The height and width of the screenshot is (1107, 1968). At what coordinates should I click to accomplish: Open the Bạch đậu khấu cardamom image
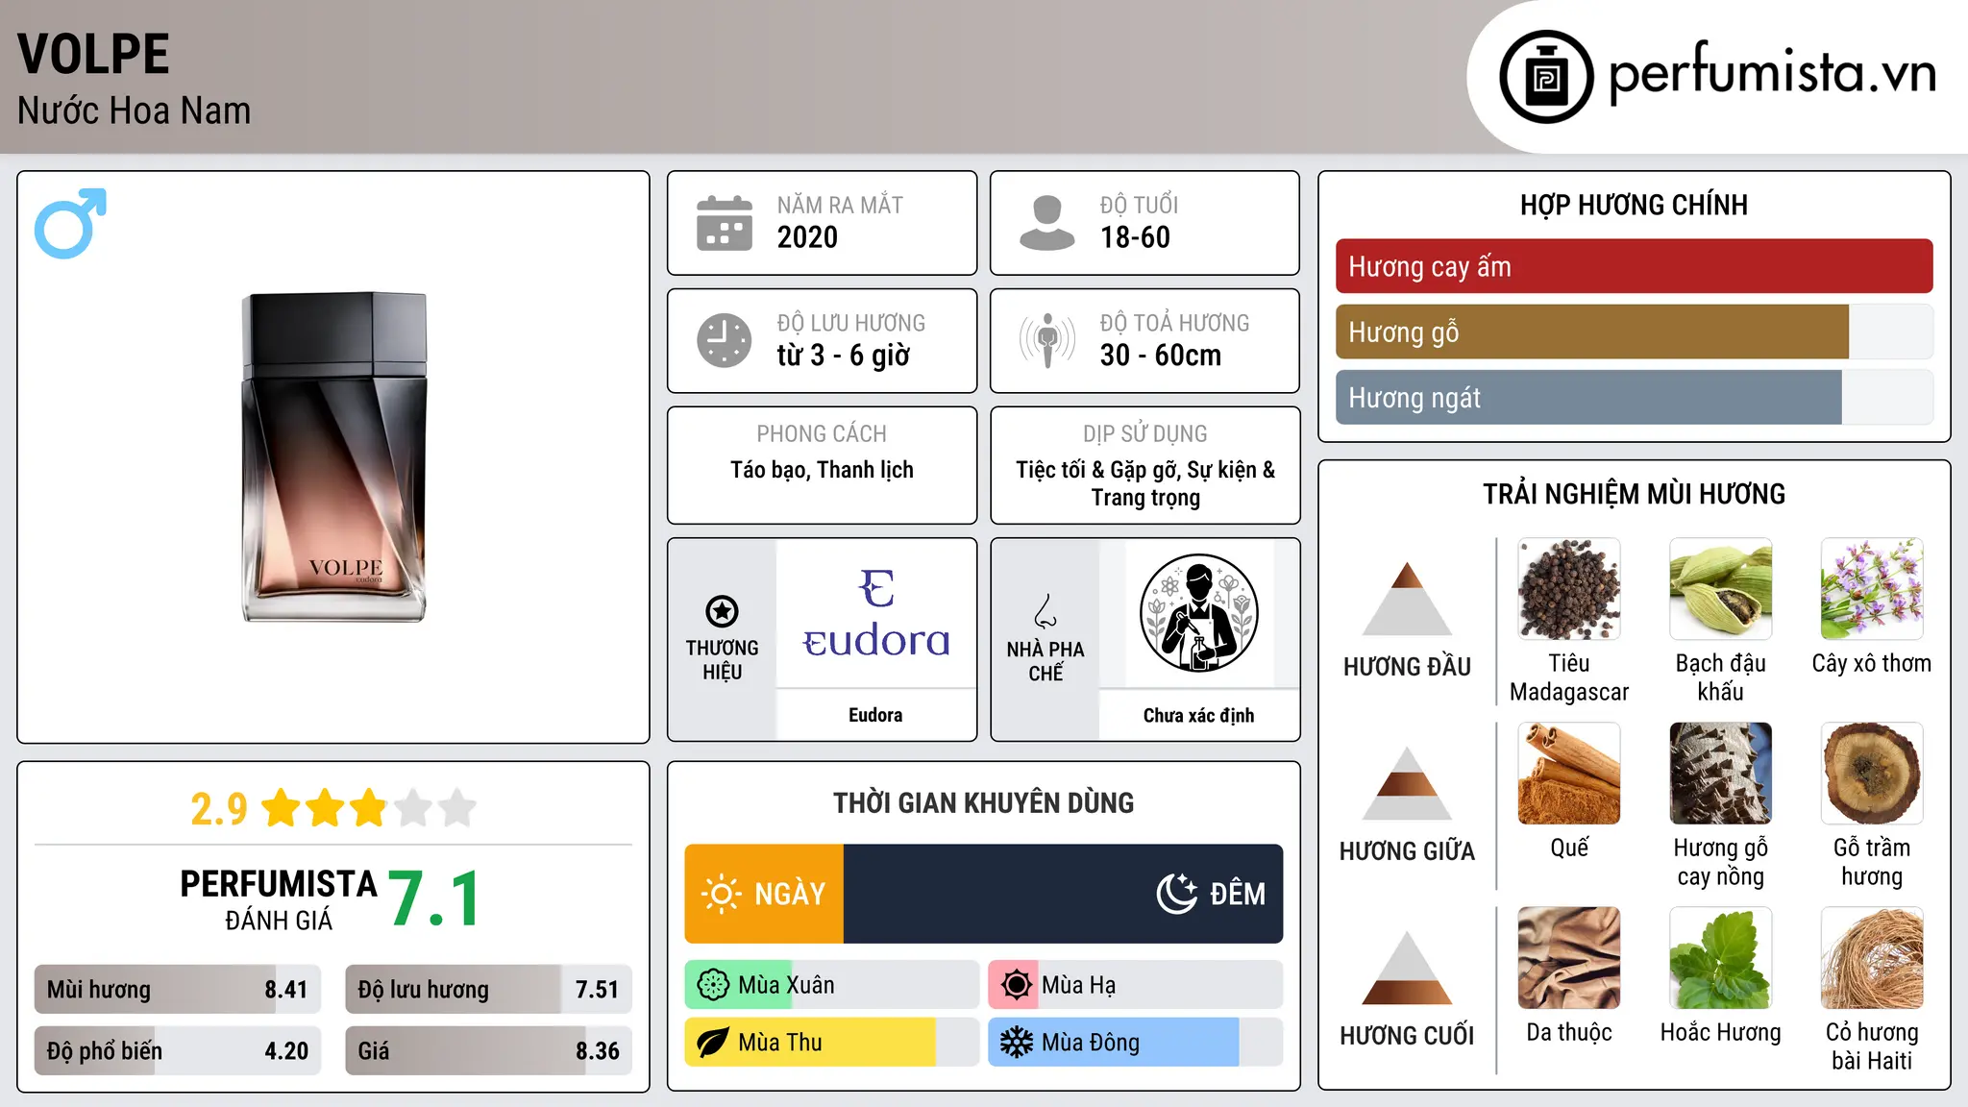[1720, 589]
